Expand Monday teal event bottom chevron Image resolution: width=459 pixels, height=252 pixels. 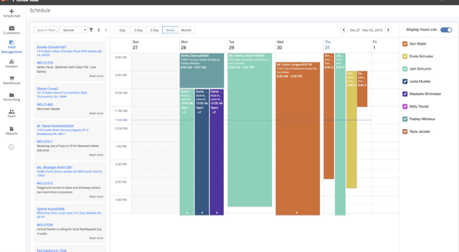[x=187, y=213]
